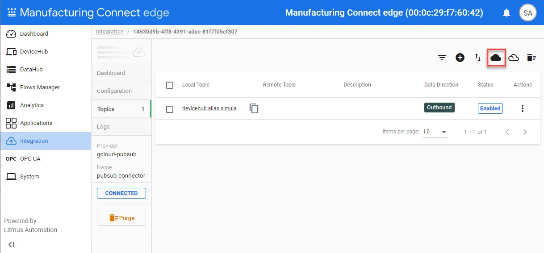Click the outlined cloud disable-all icon
Screen dimensions: 544x253
tap(514, 58)
